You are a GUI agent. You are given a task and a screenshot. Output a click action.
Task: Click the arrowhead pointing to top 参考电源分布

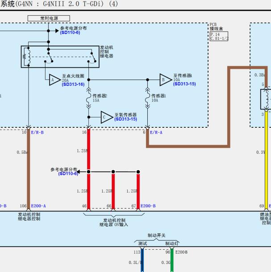pos(57,31)
